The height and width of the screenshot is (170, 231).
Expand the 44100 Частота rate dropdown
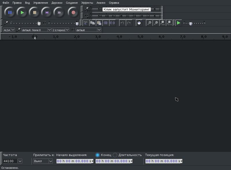click(20, 161)
